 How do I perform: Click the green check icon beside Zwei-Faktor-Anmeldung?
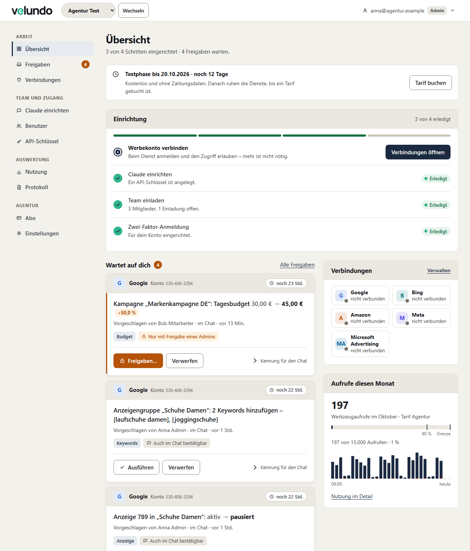(x=118, y=231)
